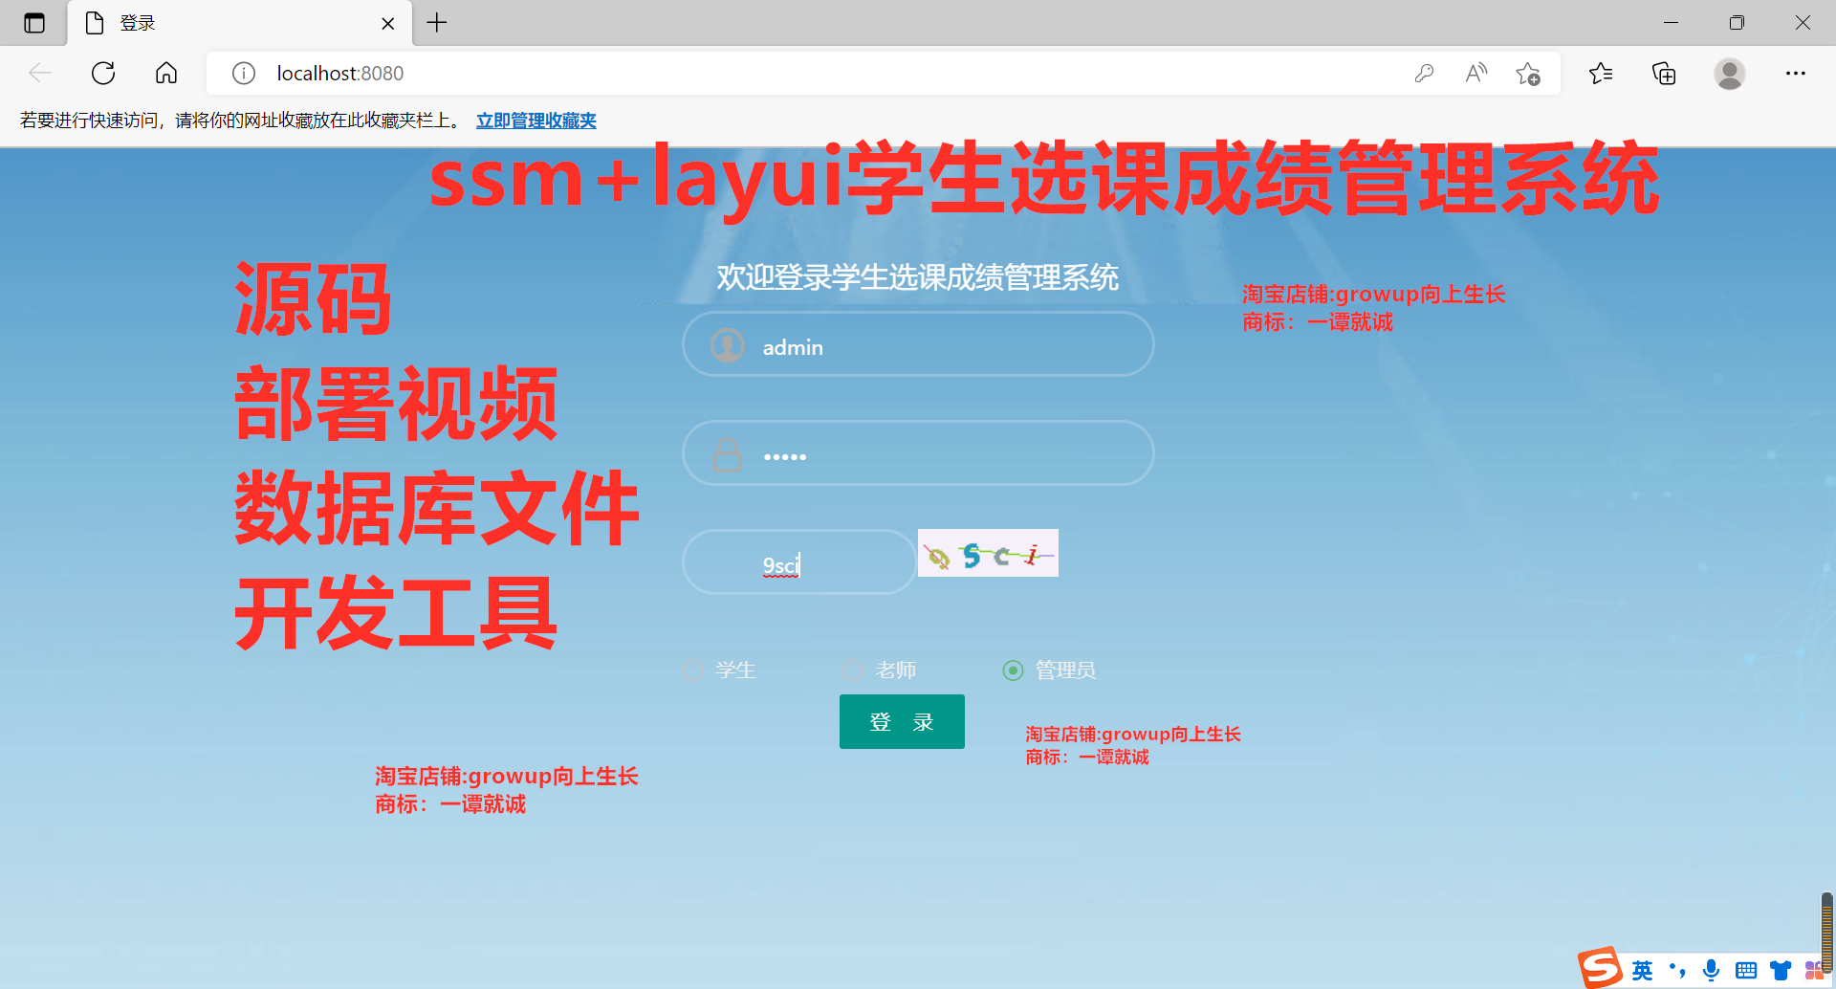Switch English mode via 英 indicator in Sogou bar
The height and width of the screenshot is (989, 1836).
coord(1642,969)
